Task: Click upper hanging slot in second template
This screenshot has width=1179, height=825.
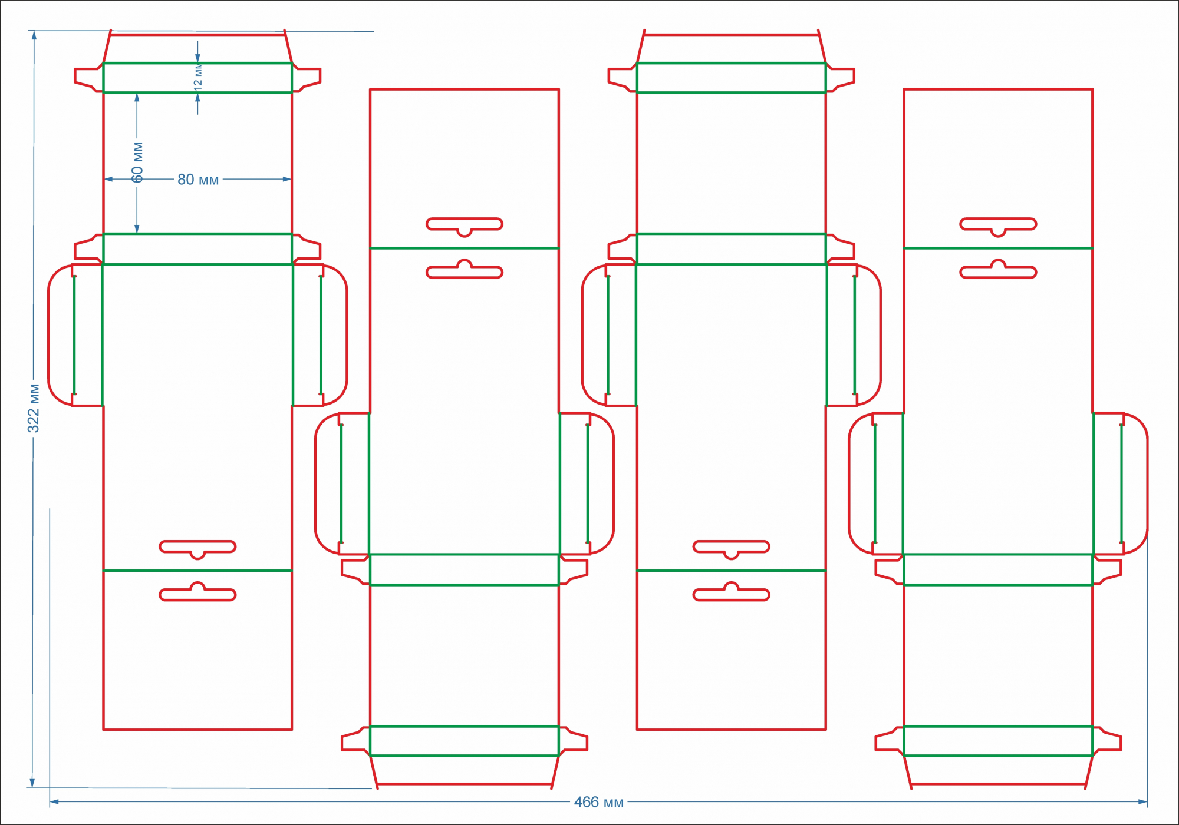Action: coord(465,224)
